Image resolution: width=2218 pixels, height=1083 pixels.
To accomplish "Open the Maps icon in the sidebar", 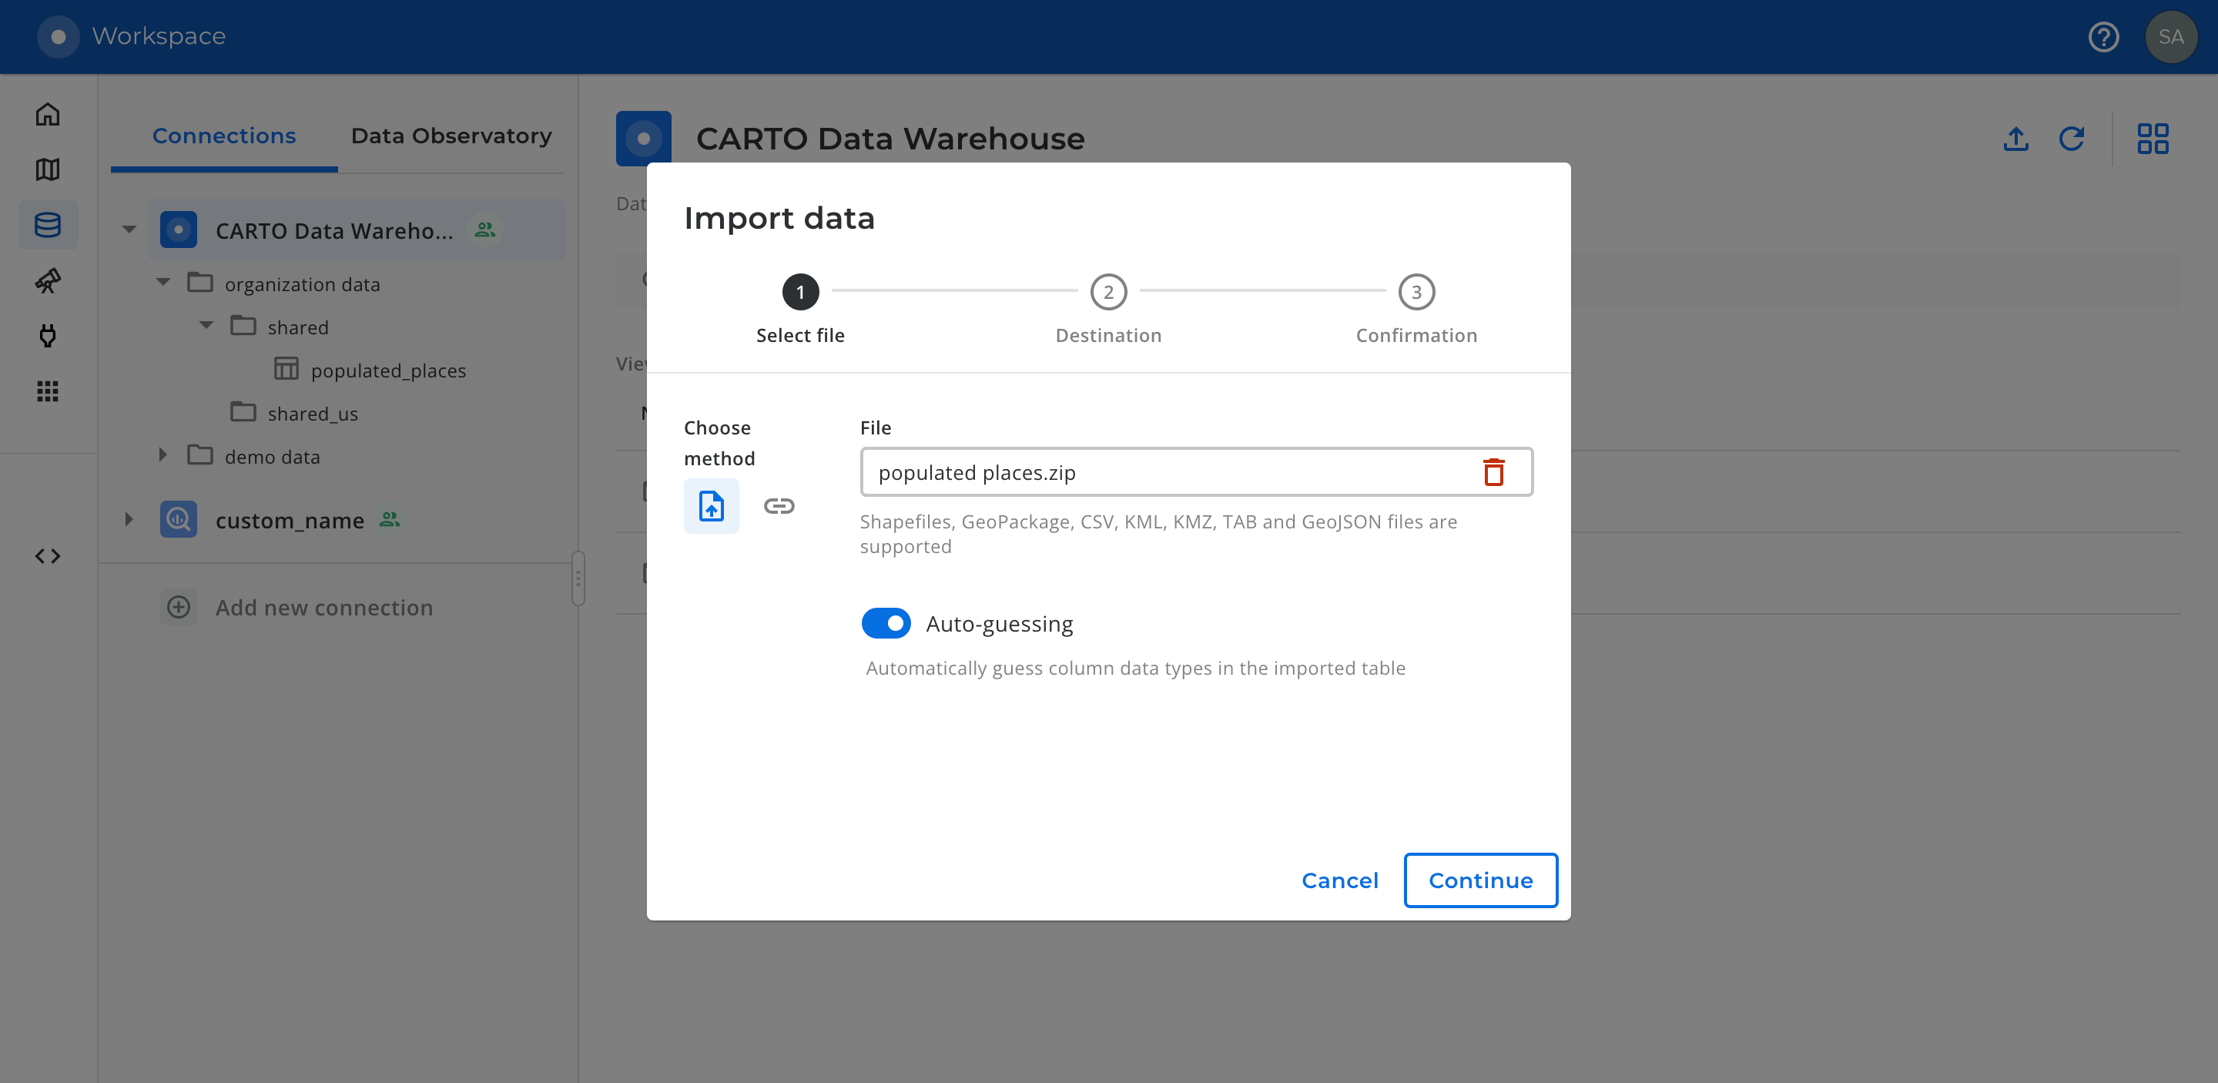I will click(47, 169).
